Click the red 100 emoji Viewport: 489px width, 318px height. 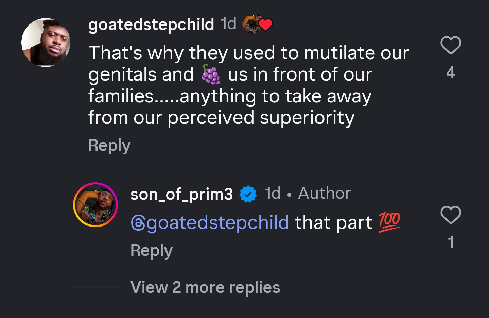coord(389,222)
